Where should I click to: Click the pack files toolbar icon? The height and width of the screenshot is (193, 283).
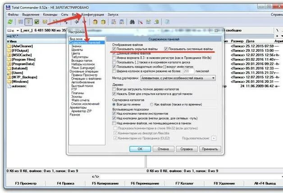pos(95,22)
